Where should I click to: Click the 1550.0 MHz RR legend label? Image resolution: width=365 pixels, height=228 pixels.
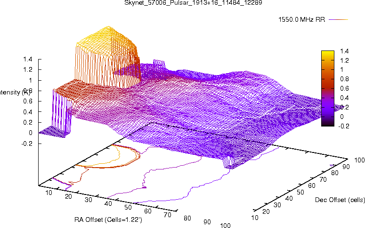(x=300, y=20)
